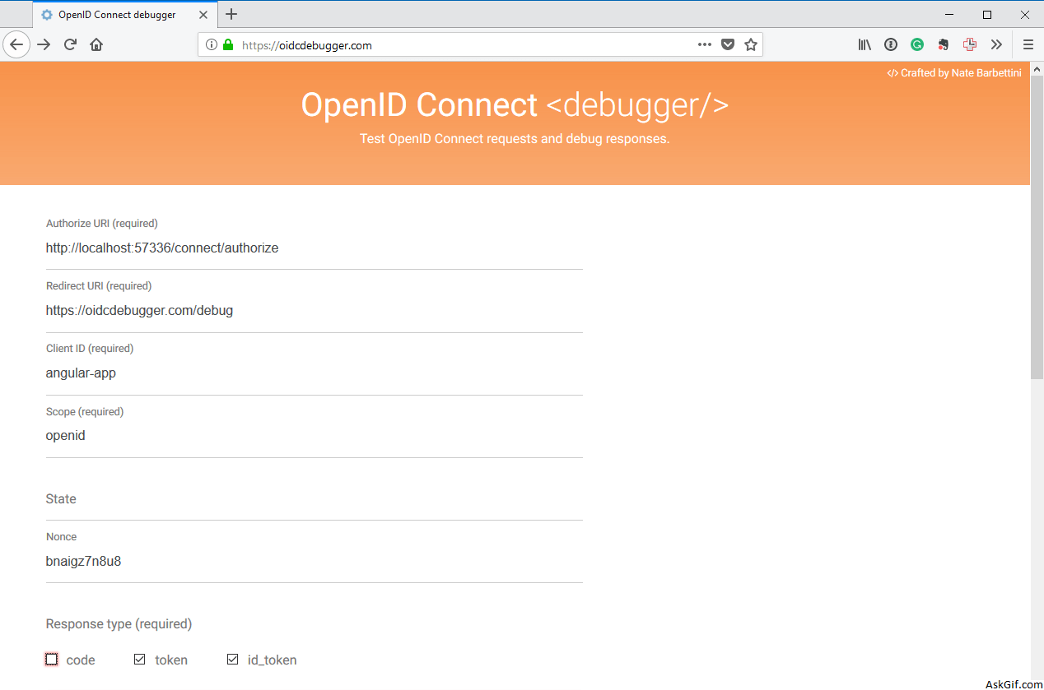Uncheck the id_token checkbox
Screen dimensions: 1044x690
232,659
